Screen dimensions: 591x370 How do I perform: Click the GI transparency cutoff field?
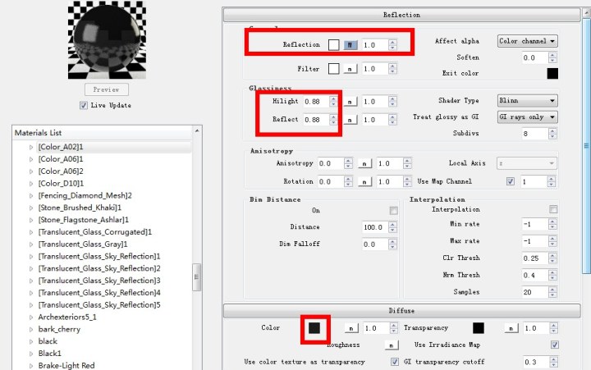(536, 362)
